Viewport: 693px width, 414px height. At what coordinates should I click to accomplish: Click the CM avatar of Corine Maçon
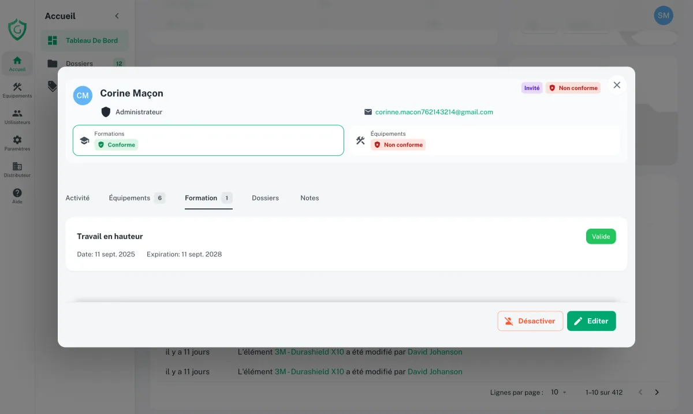(x=83, y=95)
